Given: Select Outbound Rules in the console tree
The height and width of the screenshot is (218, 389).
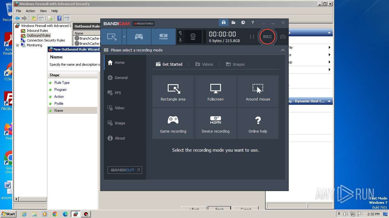Looking at the screenshot, I should [x=38, y=35].
